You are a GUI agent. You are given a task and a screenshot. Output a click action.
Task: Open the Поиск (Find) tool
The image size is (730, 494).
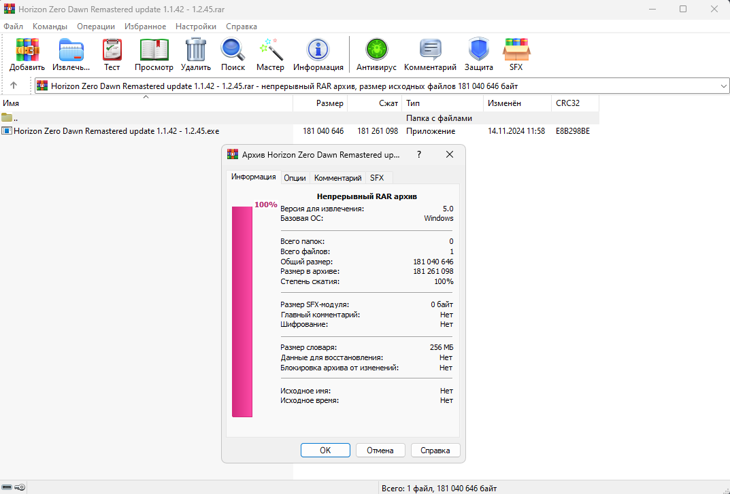click(x=233, y=54)
